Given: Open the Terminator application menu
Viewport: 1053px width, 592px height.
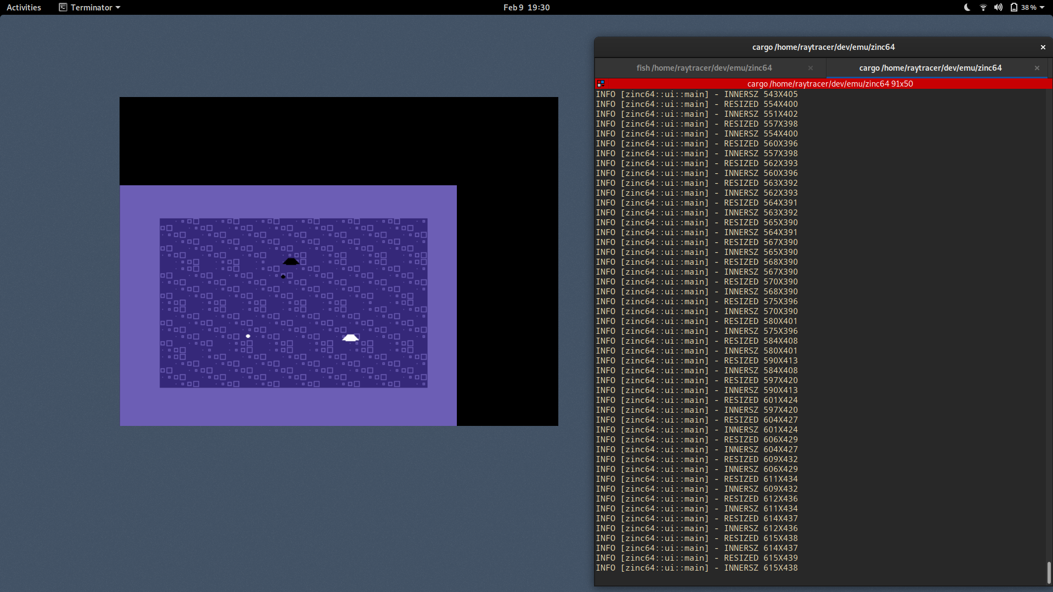Looking at the screenshot, I should pyautogui.click(x=89, y=7).
